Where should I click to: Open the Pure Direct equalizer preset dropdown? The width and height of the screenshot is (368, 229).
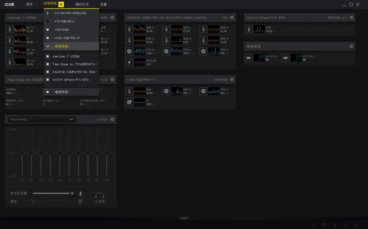(42, 119)
